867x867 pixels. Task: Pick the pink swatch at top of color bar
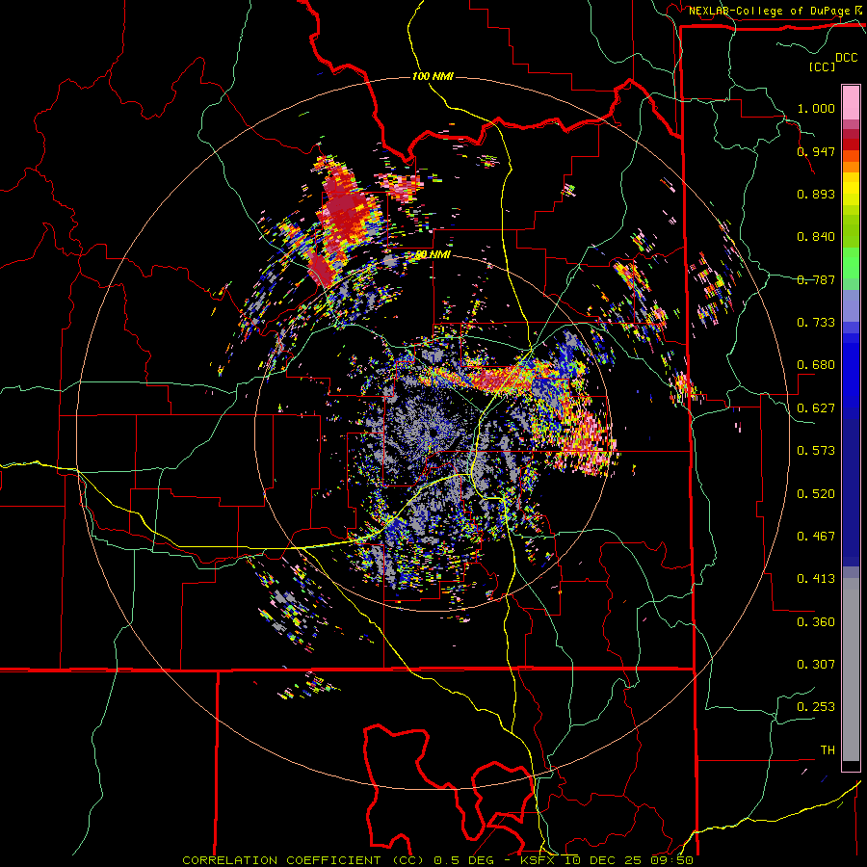[851, 102]
